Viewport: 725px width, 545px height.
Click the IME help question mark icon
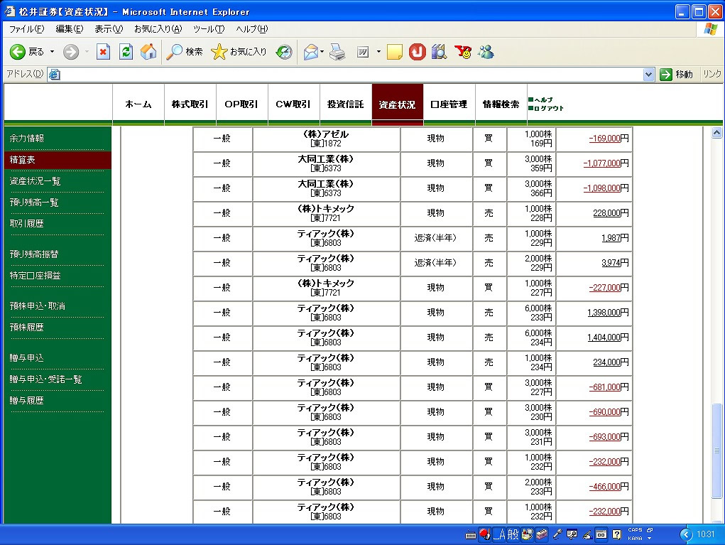click(x=617, y=535)
